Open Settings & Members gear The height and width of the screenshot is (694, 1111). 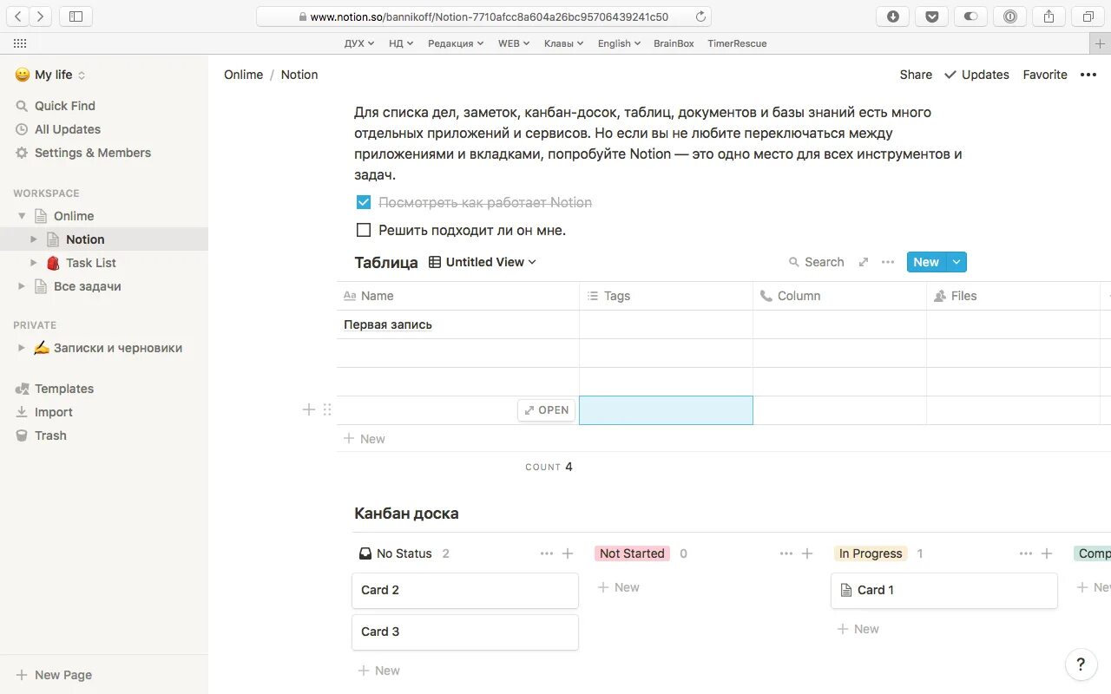23,153
